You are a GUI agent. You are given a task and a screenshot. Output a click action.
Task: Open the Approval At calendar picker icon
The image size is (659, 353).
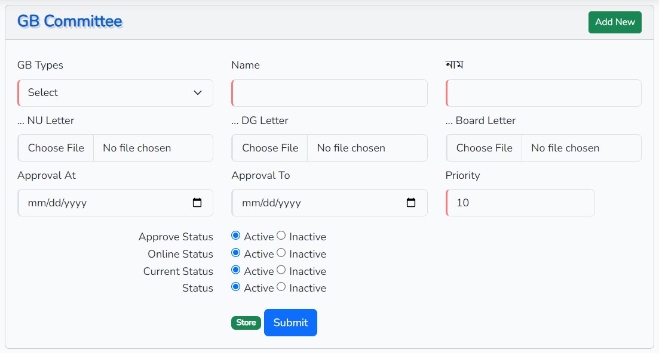pos(197,203)
